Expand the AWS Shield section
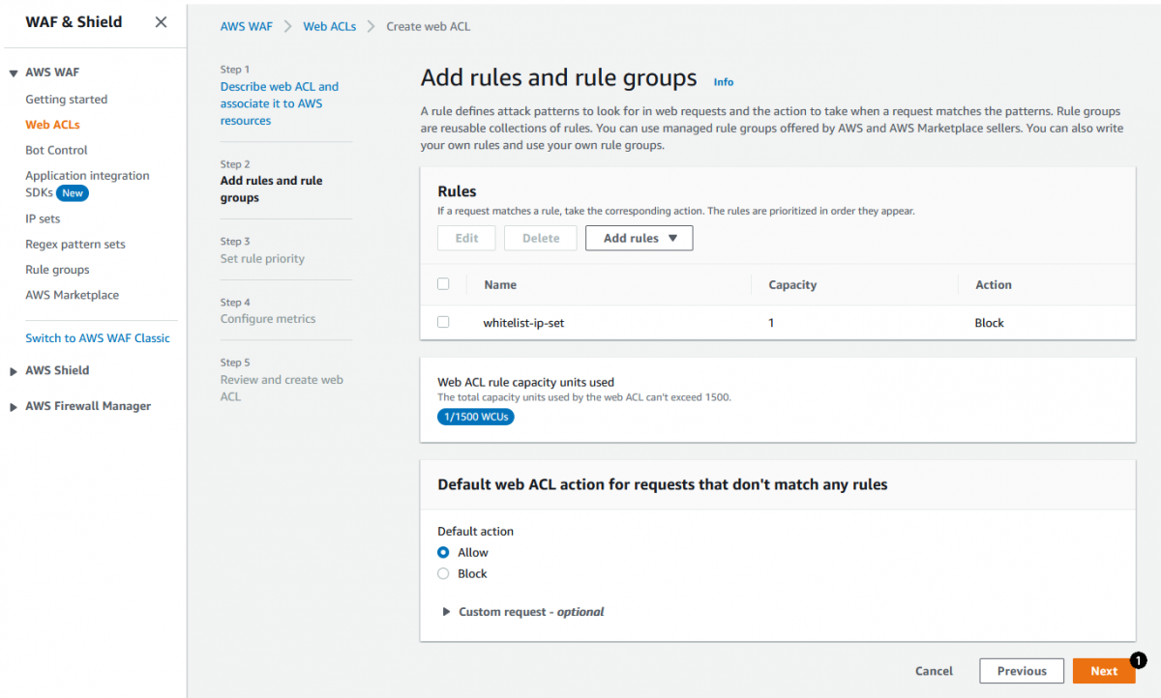The image size is (1161, 698). click(x=58, y=370)
